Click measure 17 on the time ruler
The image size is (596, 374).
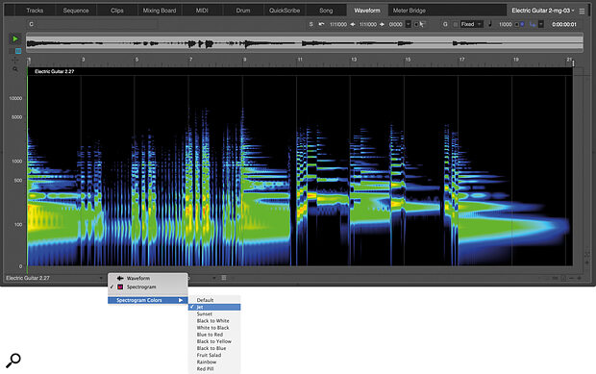(x=461, y=60)
